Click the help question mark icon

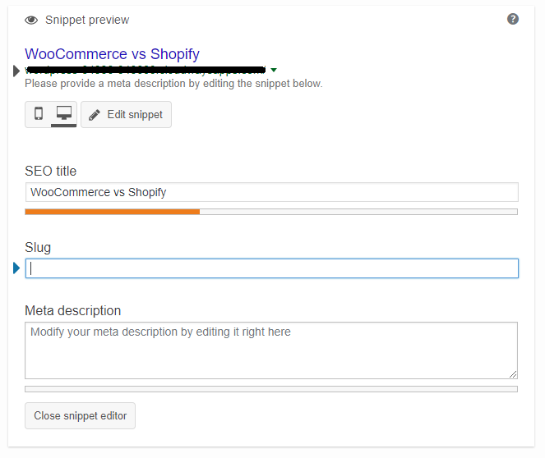513,19
